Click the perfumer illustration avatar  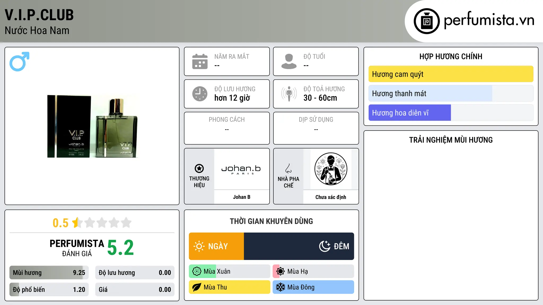(x=331, y=169)
